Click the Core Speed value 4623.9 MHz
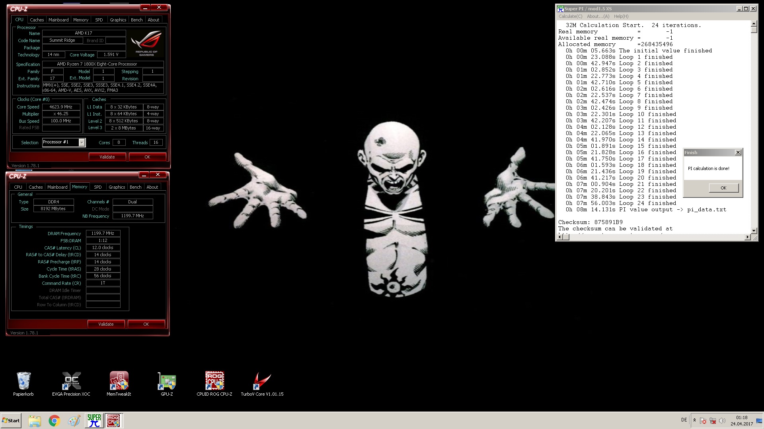764x429 pixels. (x=61, y=107)
